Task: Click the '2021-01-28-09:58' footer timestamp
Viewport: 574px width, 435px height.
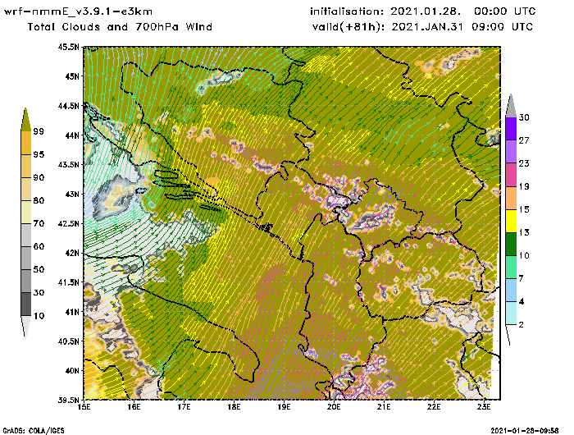Action: [x=525, y=430]
